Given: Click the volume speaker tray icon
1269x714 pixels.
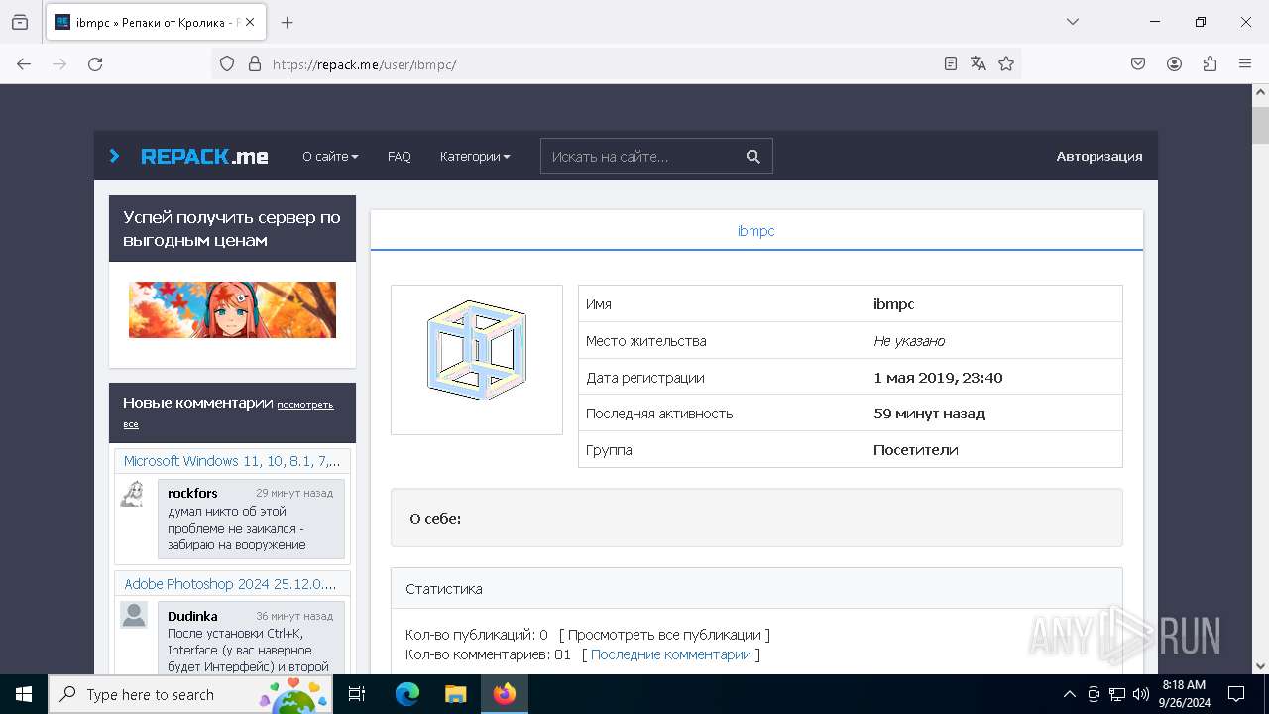Looking at the screenshot, I should [x=1140, y=694].
